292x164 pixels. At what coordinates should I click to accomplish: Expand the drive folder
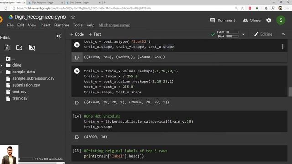(1, 65)
